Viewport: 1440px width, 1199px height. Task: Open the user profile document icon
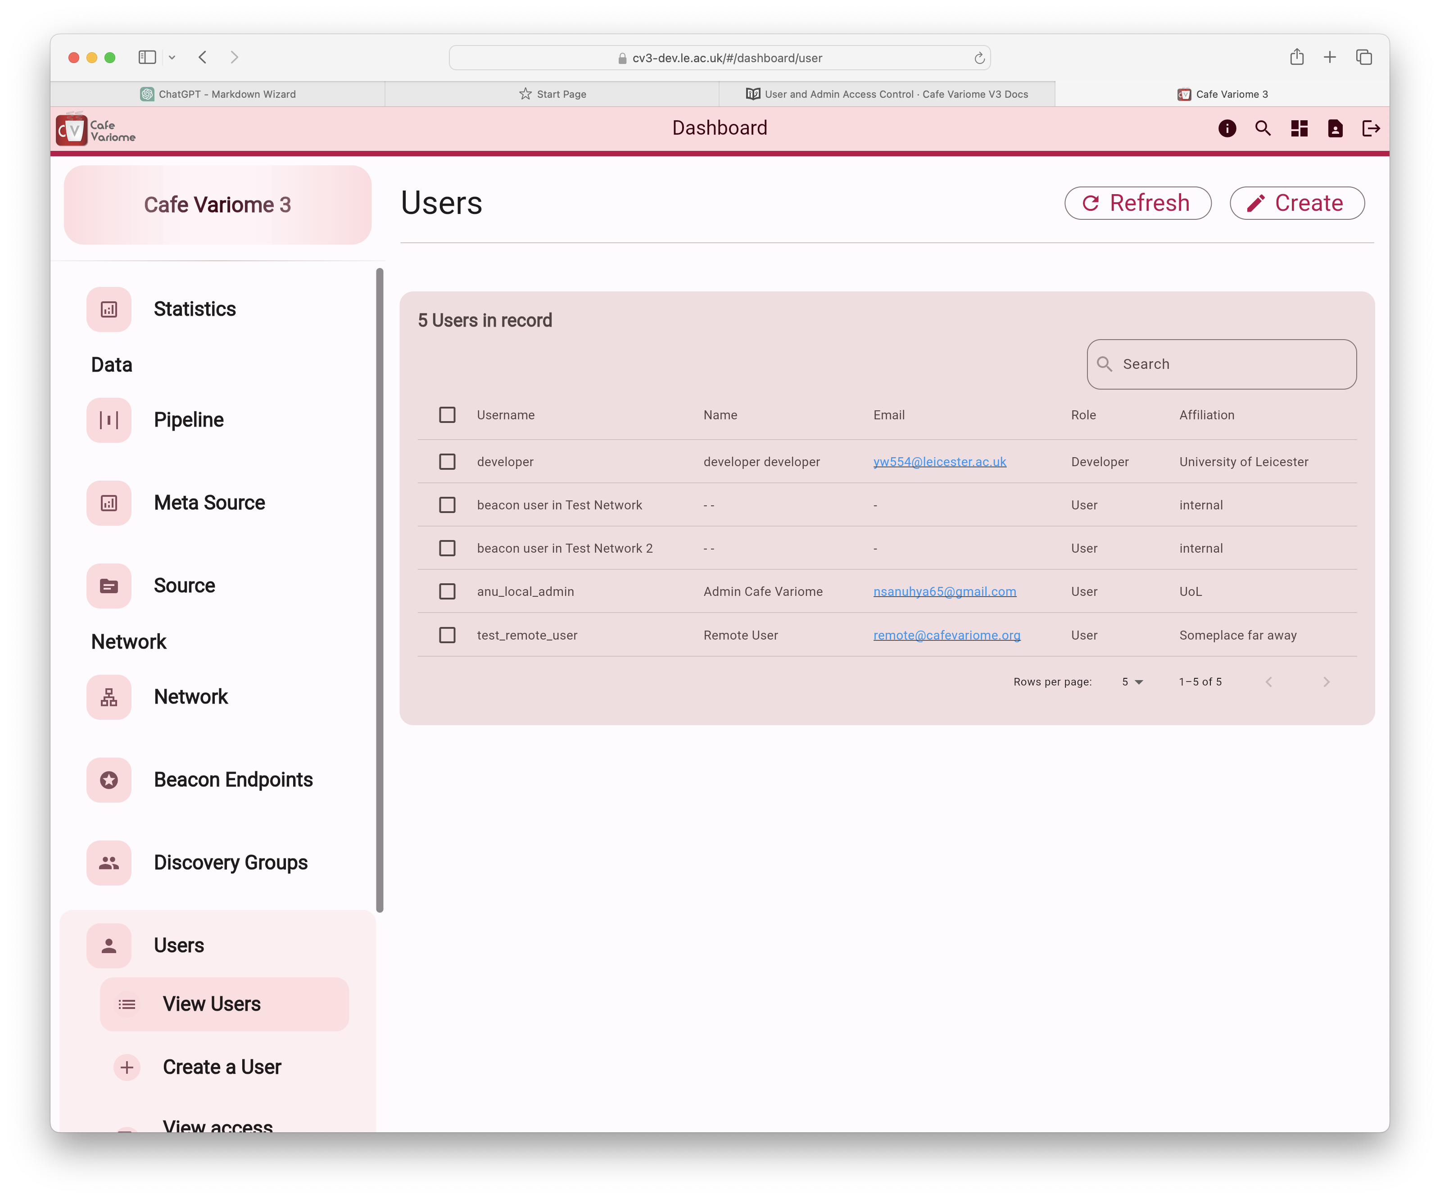click(x=1334, y=128)
